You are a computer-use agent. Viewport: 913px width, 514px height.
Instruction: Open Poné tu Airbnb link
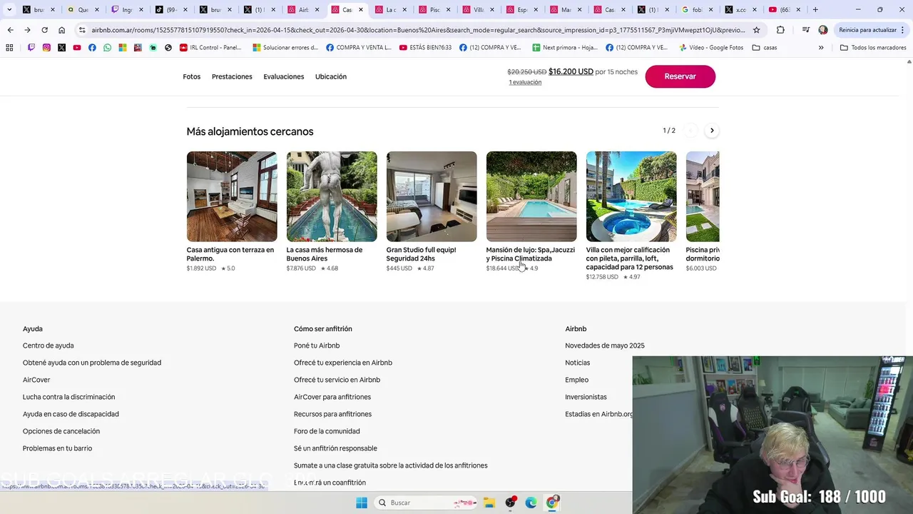click(x=317, y=346)
